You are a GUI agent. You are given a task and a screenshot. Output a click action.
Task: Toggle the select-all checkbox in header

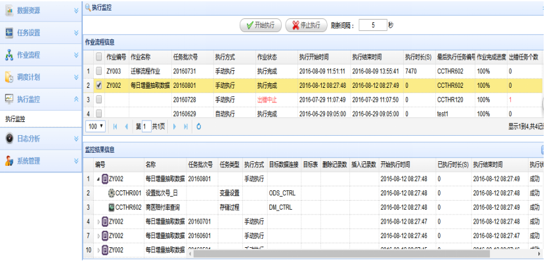coord(98,56)
